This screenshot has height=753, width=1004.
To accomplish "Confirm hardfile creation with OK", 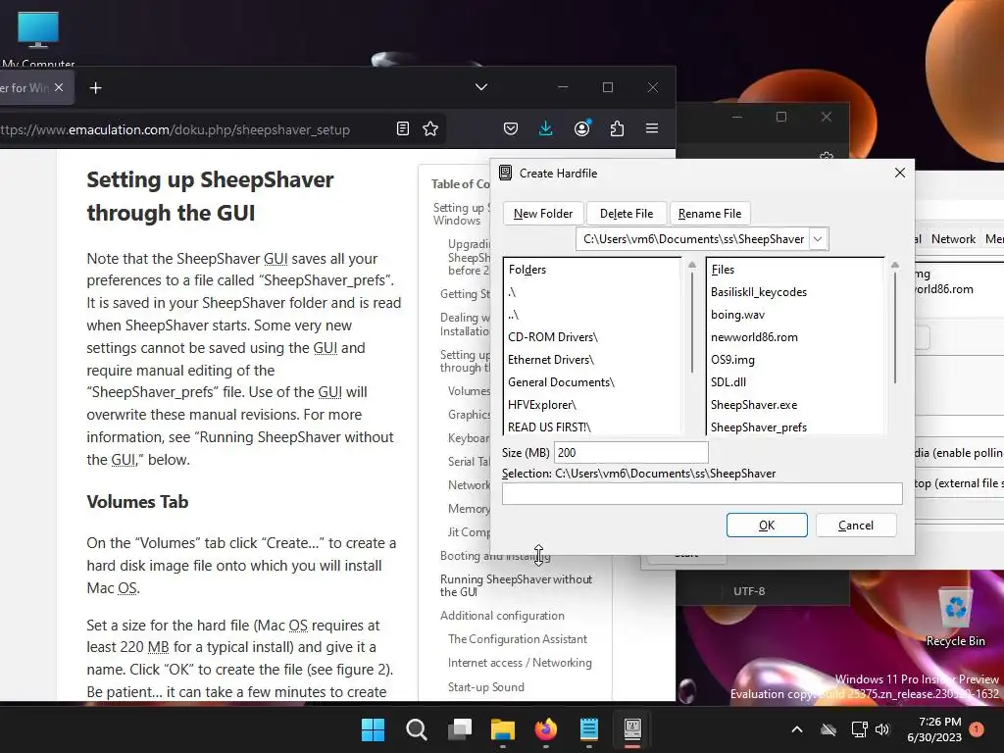I will [x=767, y=526].
